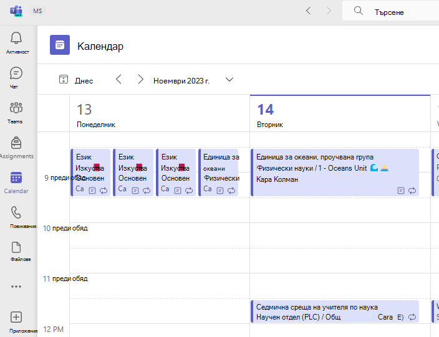The image size is (439, 337).
Task: Open the Teams icon in sidebar
Action: tap(16, 108)
